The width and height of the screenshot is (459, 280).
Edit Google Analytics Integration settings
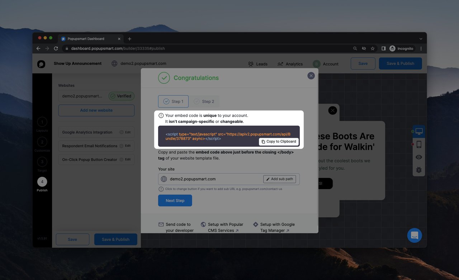point(125,132)
